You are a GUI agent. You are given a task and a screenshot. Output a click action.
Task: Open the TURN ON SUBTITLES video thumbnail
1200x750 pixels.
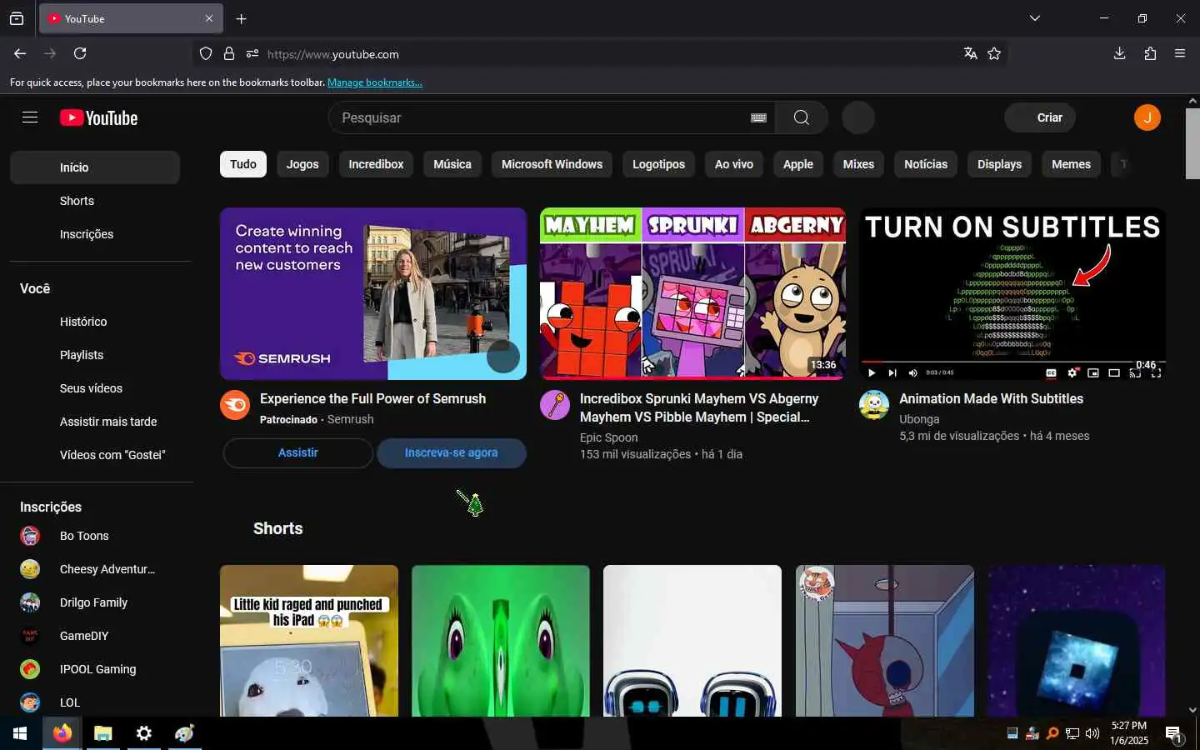(1012, 293)
